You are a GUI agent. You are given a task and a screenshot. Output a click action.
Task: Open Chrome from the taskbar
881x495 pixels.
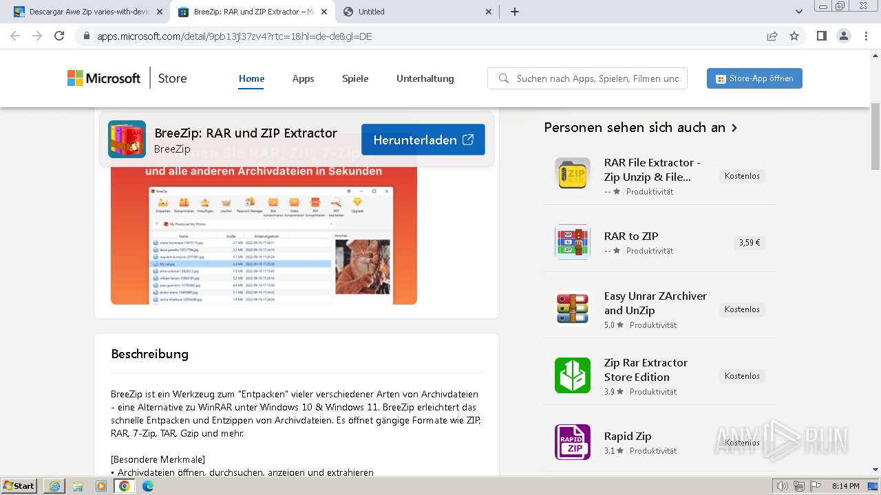124,485
